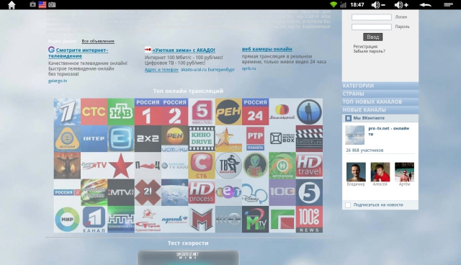
Task: Open the Кино Drive channel tile
Action: point(202,139)
